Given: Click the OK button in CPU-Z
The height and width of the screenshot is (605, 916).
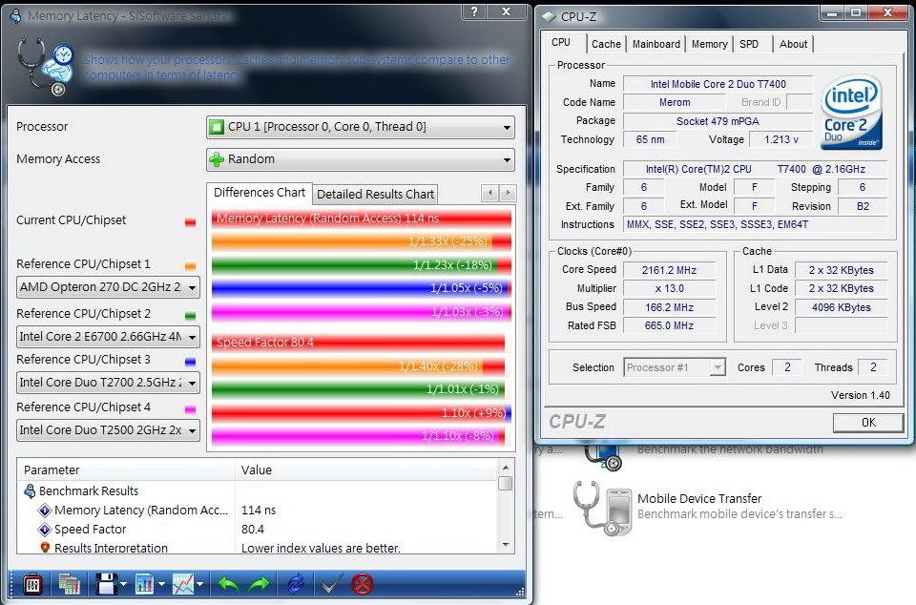Looking at the screenshot, I should (x=868, y=422).
